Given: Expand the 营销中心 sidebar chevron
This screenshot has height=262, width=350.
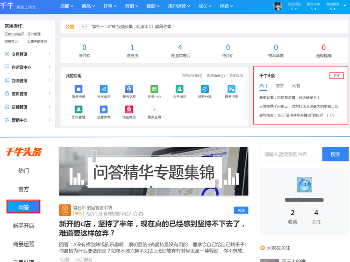Looking at the screenshot, I should [50, 120].
